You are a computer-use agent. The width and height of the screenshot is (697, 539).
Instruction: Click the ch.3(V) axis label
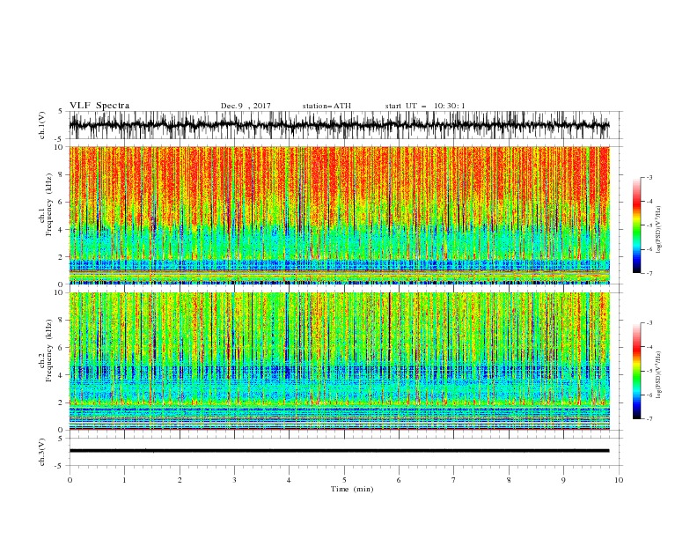42,452
